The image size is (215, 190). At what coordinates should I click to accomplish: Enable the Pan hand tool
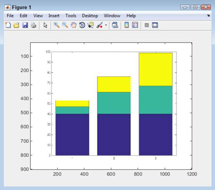74,25
